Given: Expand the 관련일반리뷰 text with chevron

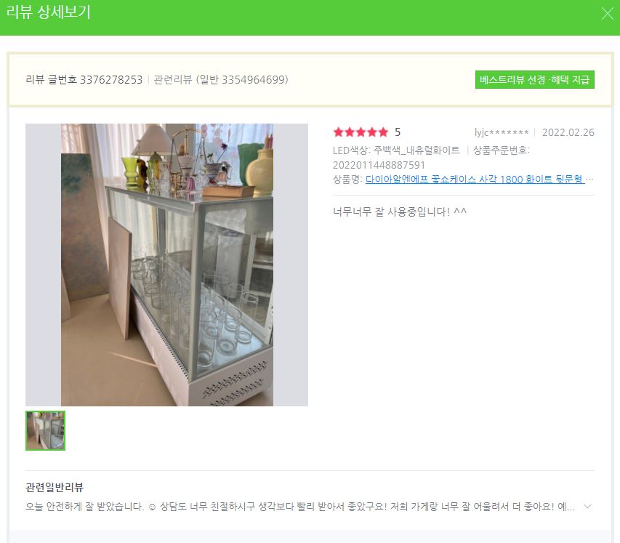Looking at the screenshot, I should coord(587,507).
